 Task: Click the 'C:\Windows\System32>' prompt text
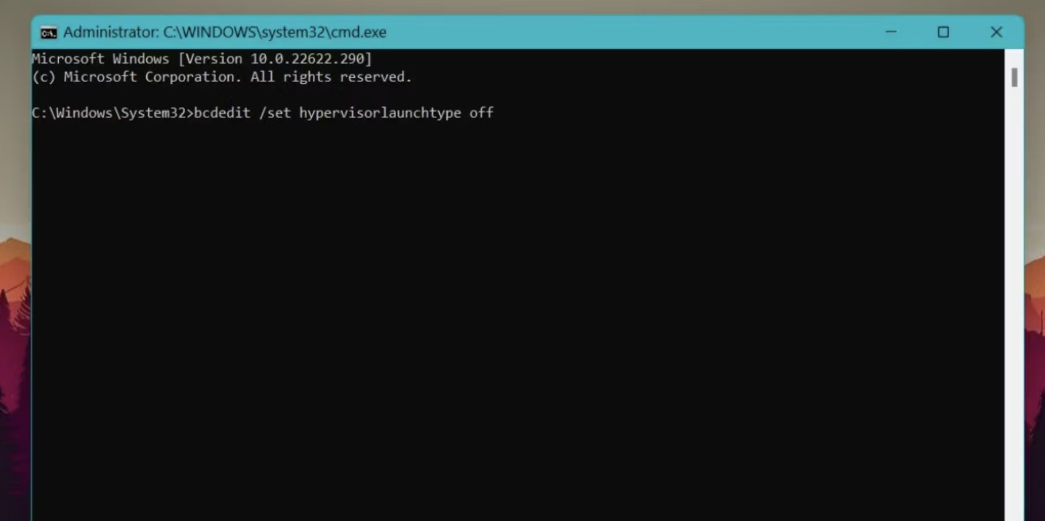[x=112, y=113]
